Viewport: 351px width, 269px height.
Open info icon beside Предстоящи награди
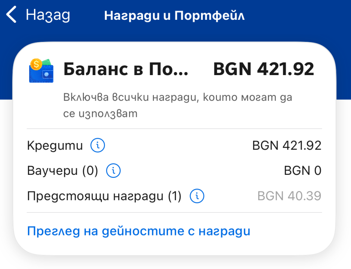point(197,195)
